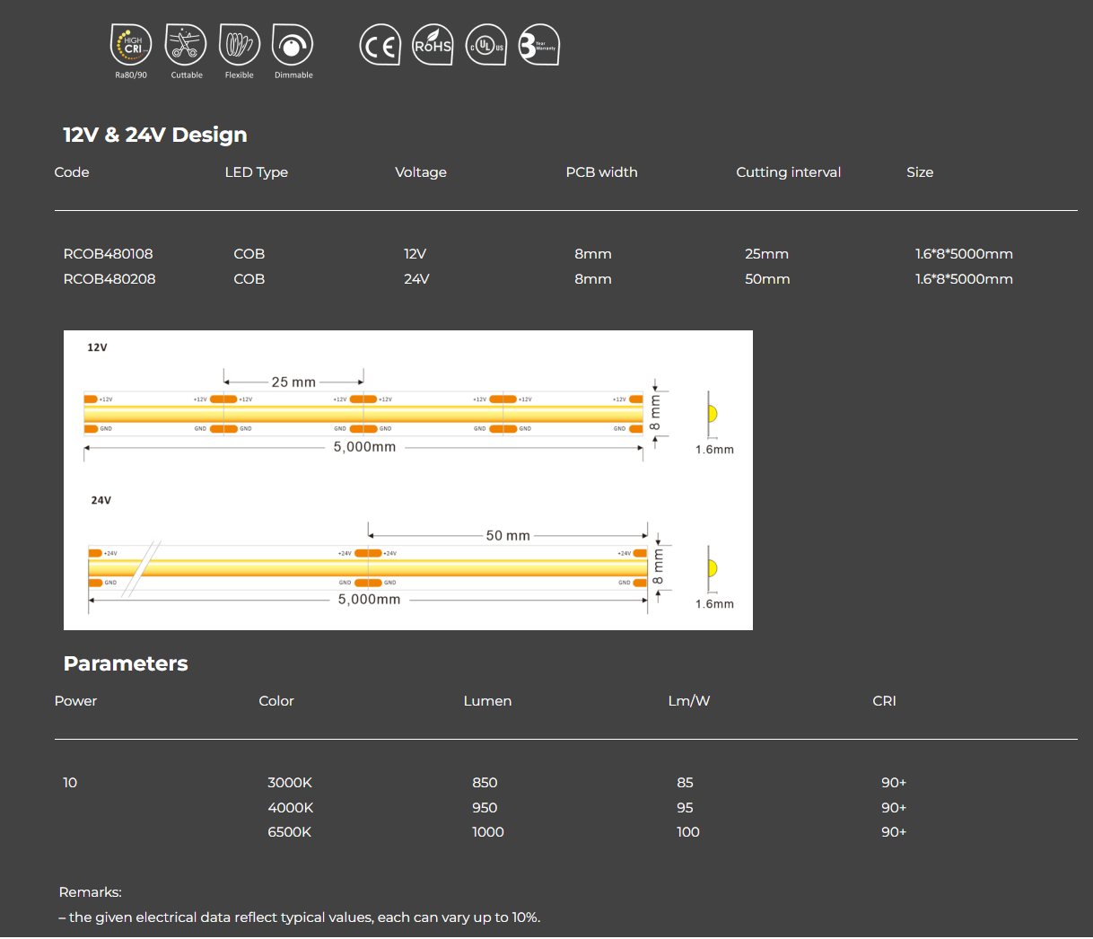Click the 3 Year Warranty badge
The image size is (1093, 939).
[x=538, y=45]
